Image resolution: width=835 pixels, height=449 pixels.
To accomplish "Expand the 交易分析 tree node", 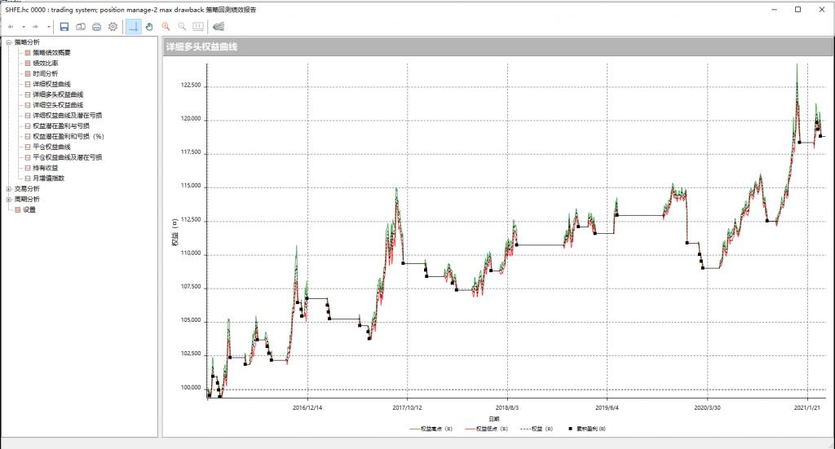I will coord(8,189).
